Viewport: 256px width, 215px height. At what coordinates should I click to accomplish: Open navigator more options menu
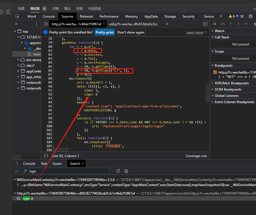pyautogui.click(x=36, y=24)
